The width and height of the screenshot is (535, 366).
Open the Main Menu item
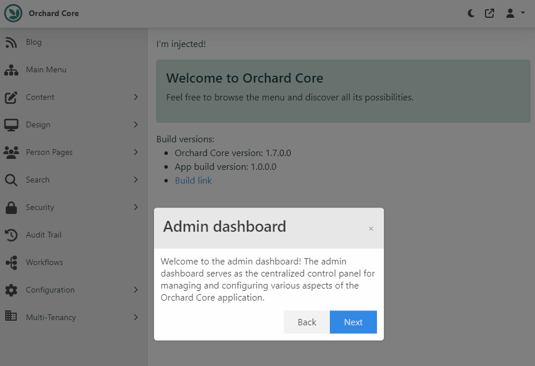coord(46,69)
